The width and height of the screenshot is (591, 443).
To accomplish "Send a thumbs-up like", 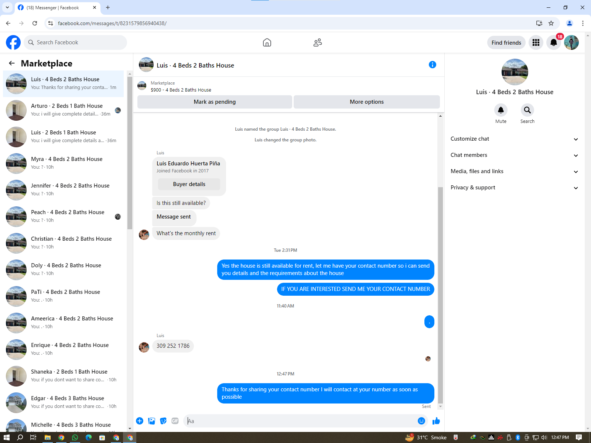I will click(436, 421).
